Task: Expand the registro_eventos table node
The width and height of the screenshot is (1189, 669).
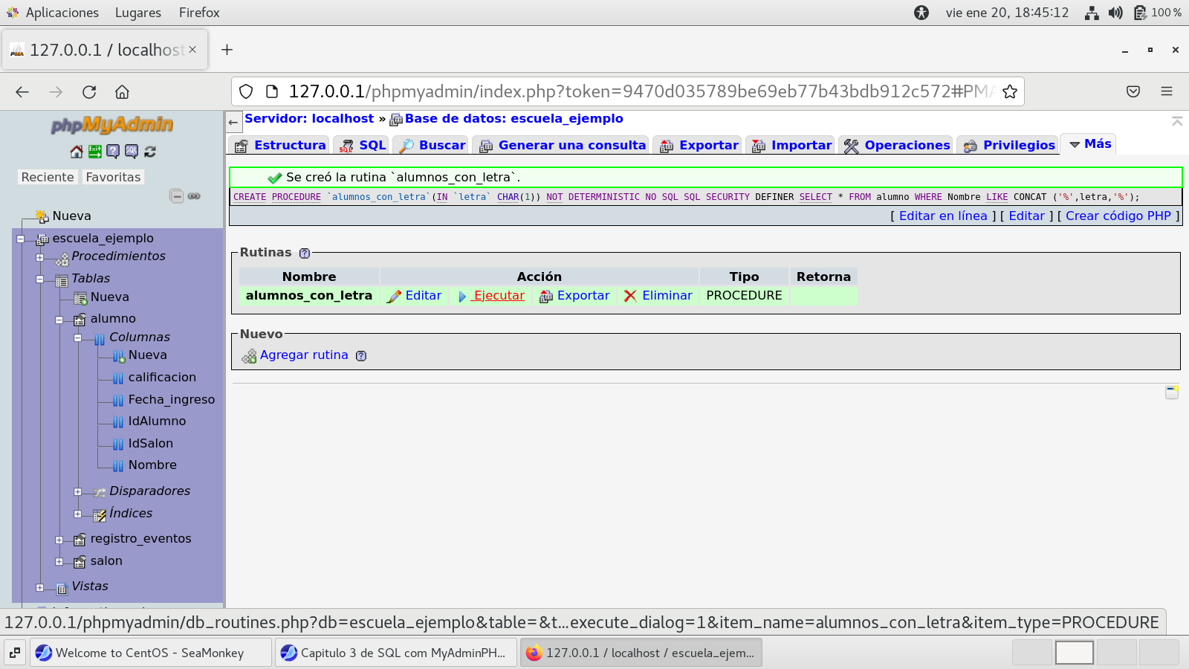Action: click(x=59, y=540)
